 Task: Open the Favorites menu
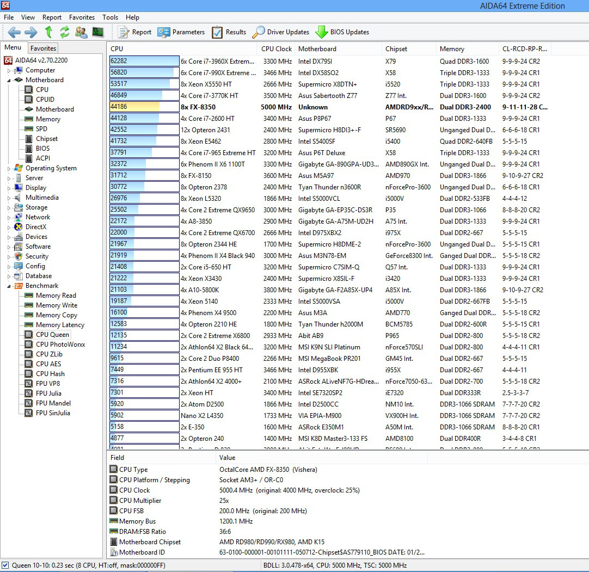[x=82, y=17]
